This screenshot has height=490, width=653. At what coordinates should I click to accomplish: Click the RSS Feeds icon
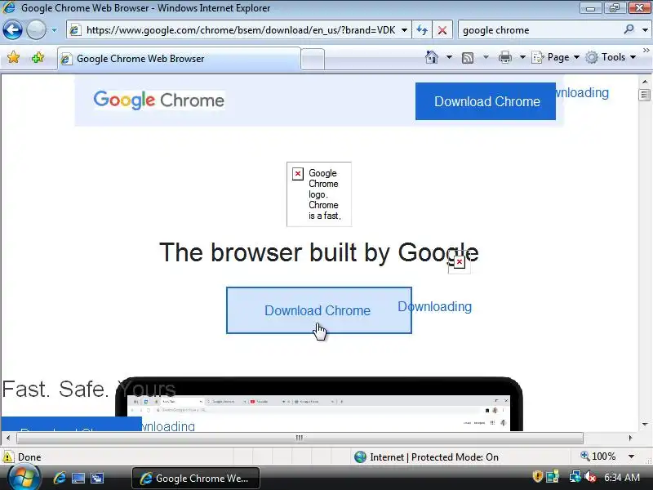pos(468,57)
